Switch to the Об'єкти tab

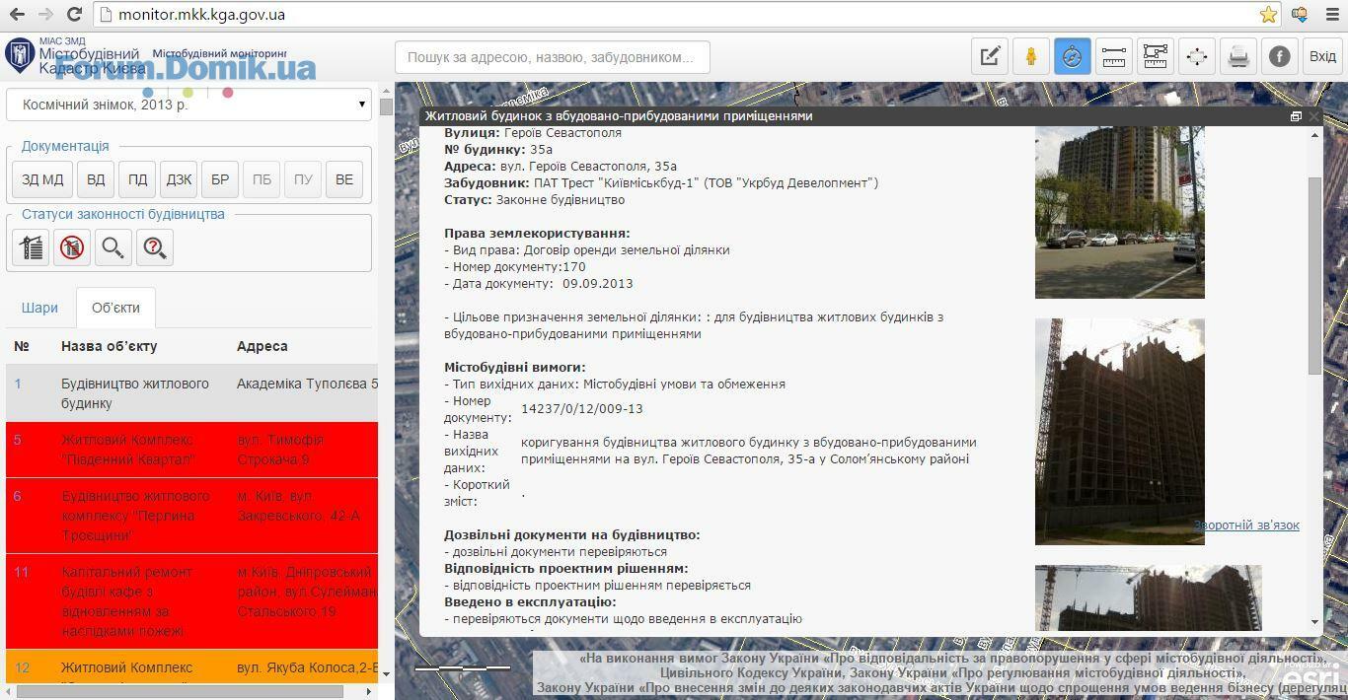(115, 308)
